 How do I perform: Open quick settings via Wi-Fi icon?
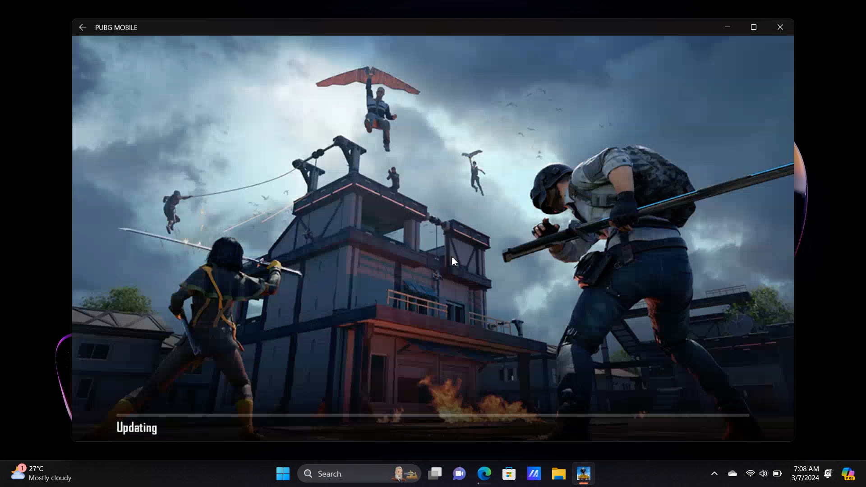pyautogui.click(x=750, y=473)
